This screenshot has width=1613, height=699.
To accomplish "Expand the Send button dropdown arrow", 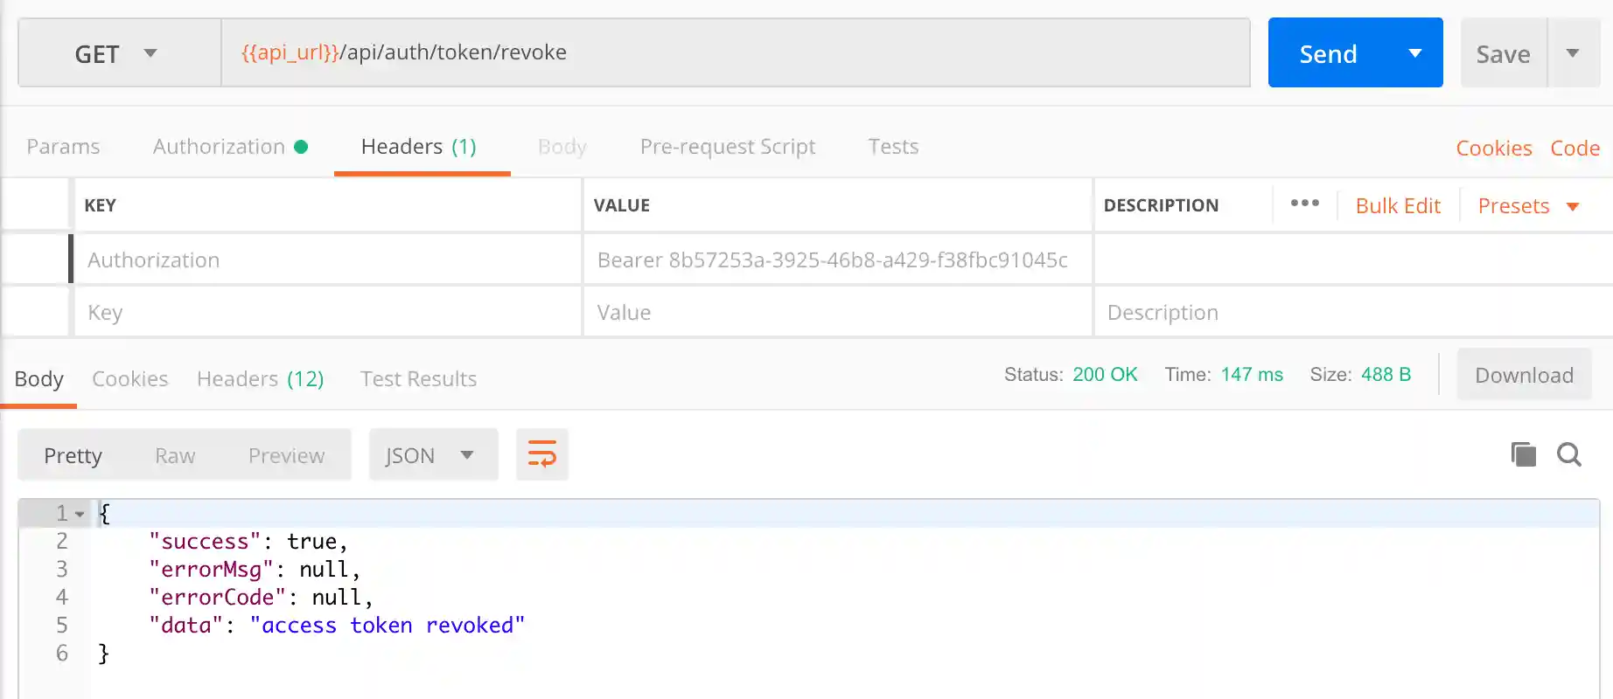I will pos(1414,53).
